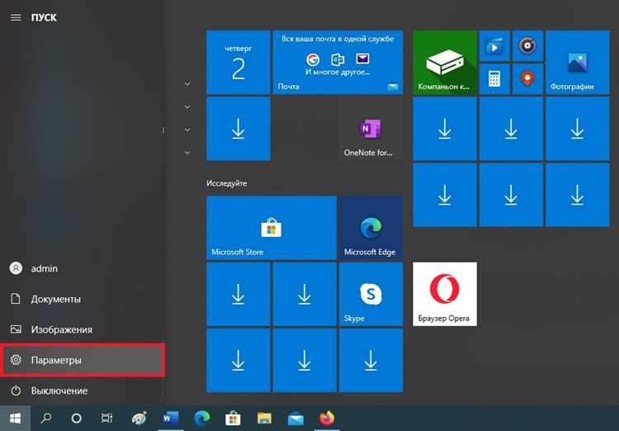The width and height of the screenshot is (619, 431).
Task: Click the download tile immediately left of Skype
Action: coord(305,294)
